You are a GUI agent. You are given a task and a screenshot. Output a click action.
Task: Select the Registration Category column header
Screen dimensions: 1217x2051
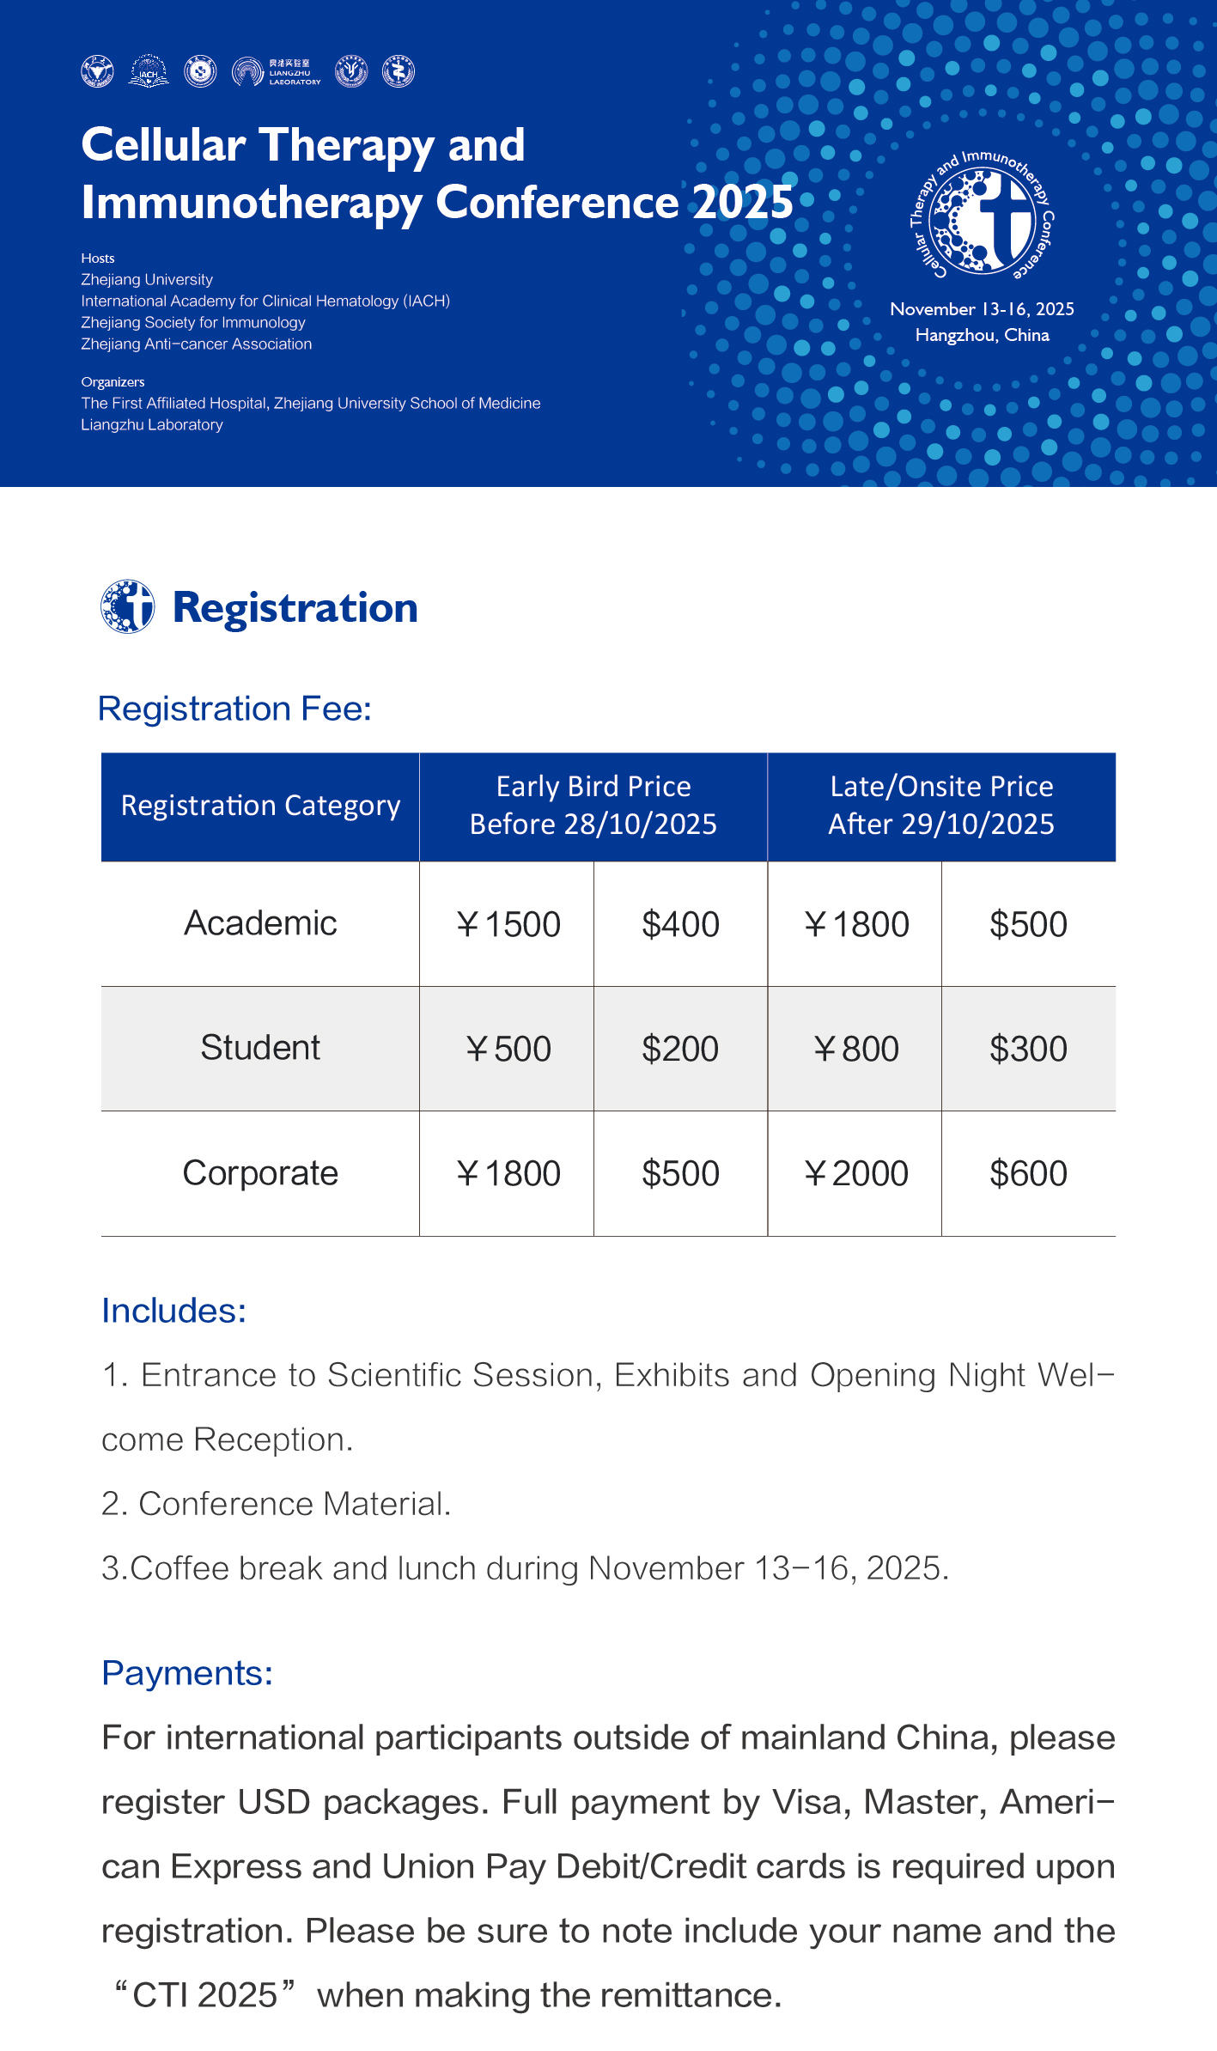click(x=260, y=806)
